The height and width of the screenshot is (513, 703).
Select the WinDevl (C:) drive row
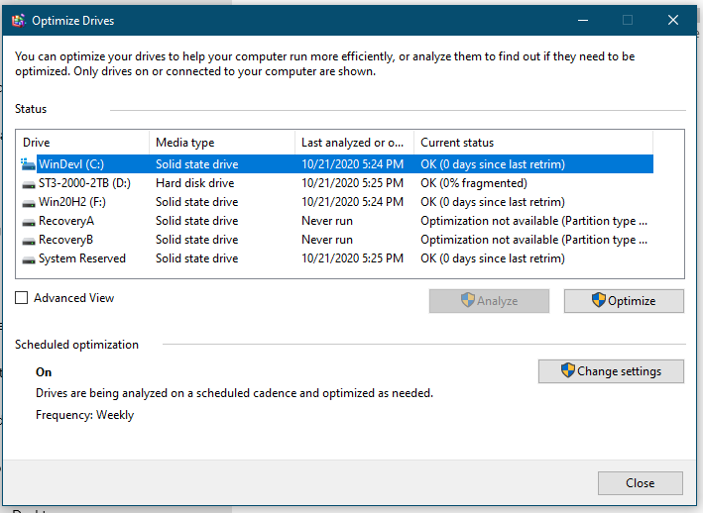click(x=336, y=164)
